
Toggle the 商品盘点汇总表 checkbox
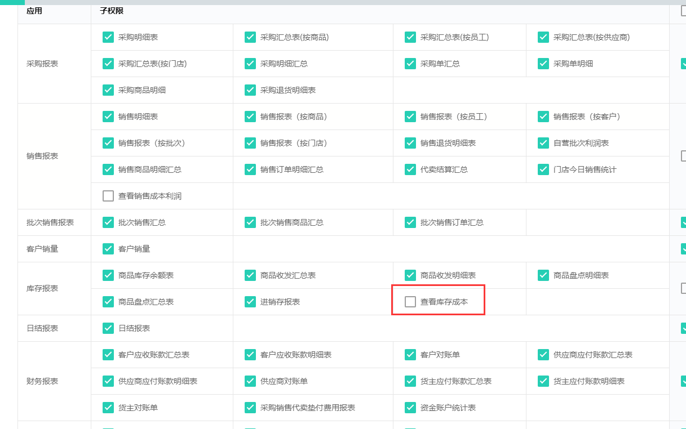pos(108,302)
